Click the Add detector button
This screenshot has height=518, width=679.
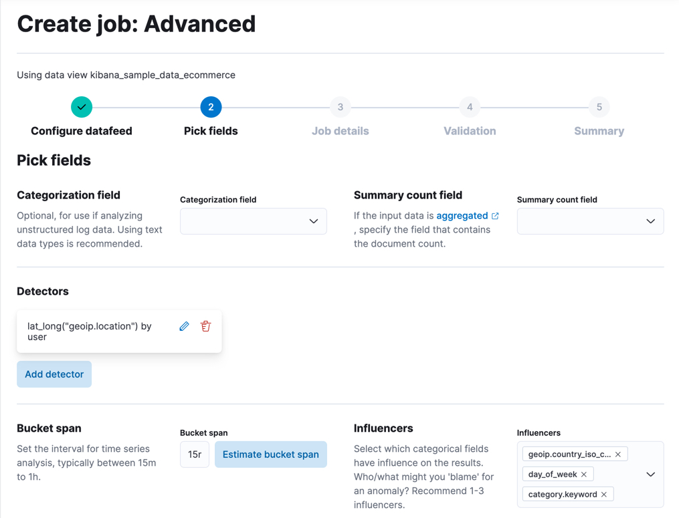click(54, 374)
